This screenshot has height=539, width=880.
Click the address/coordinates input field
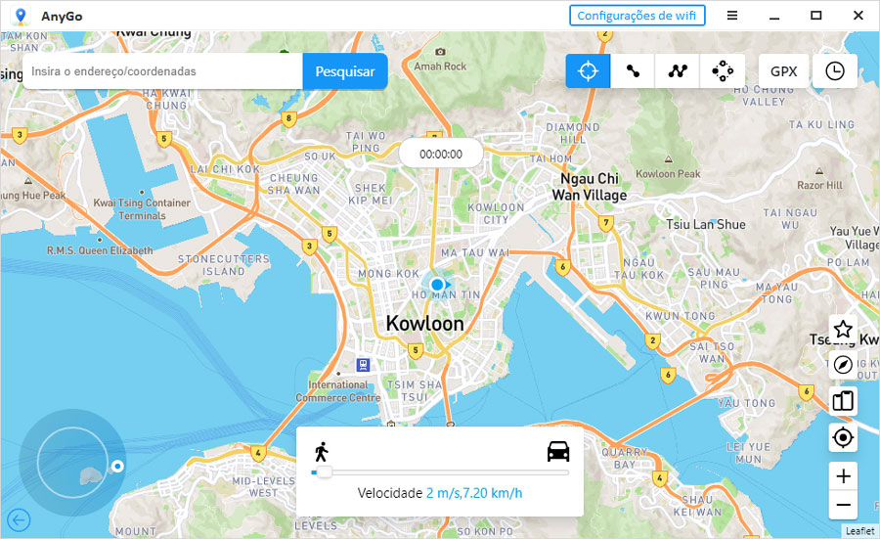(162, 71)
